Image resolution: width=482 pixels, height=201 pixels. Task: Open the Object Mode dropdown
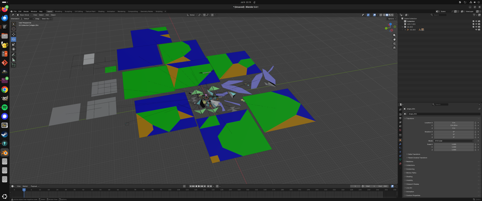pos(24,15)
